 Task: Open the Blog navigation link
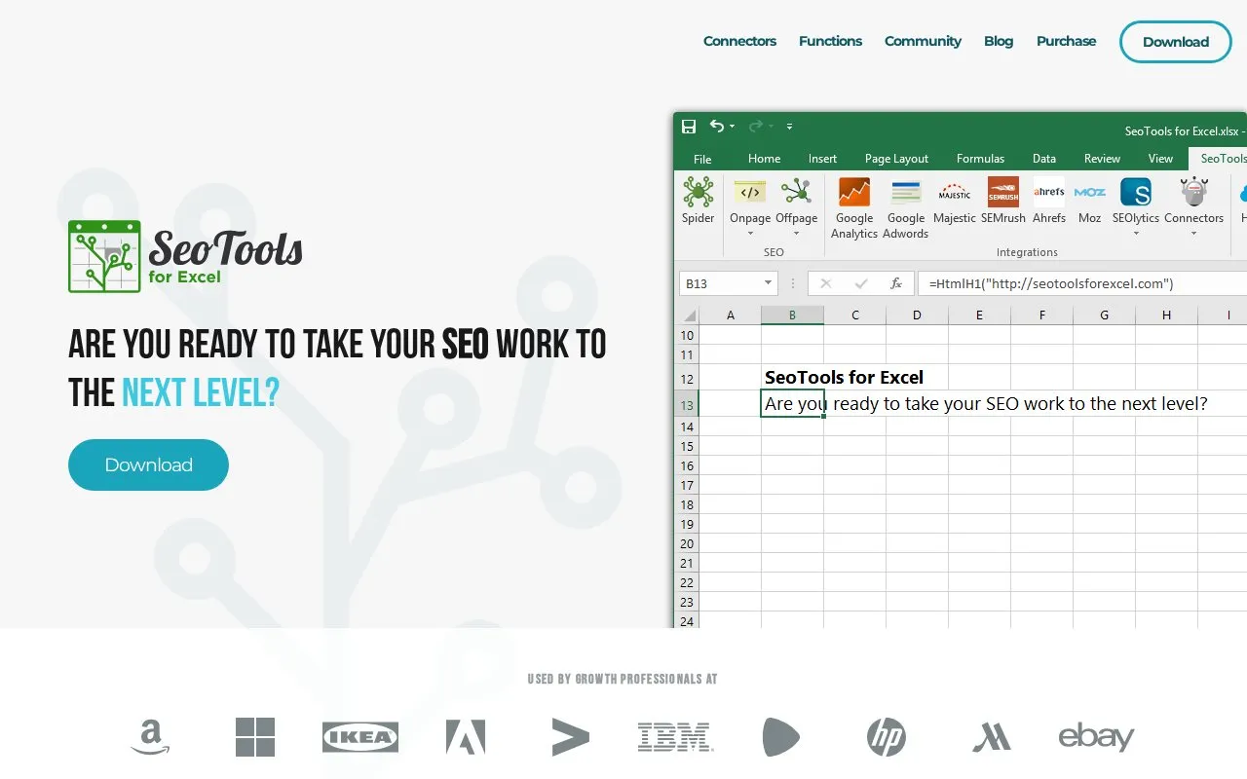pyautogui.click(x=999, y=41)
